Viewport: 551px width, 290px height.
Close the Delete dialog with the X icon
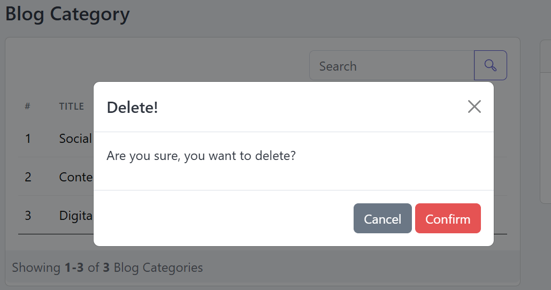[474, 106]
